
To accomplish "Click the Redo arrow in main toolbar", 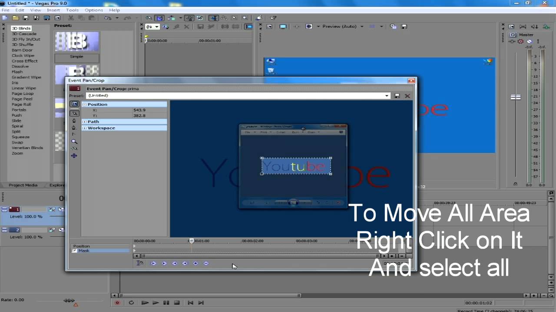I will [x=127, y=18].
